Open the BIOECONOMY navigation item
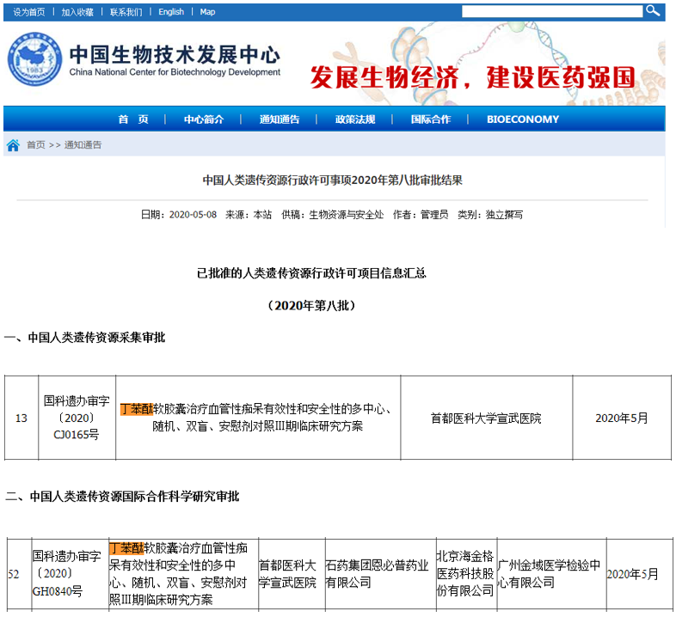This screenshot has width=676, height=617. pyautogui.click(x=522, y=119)
